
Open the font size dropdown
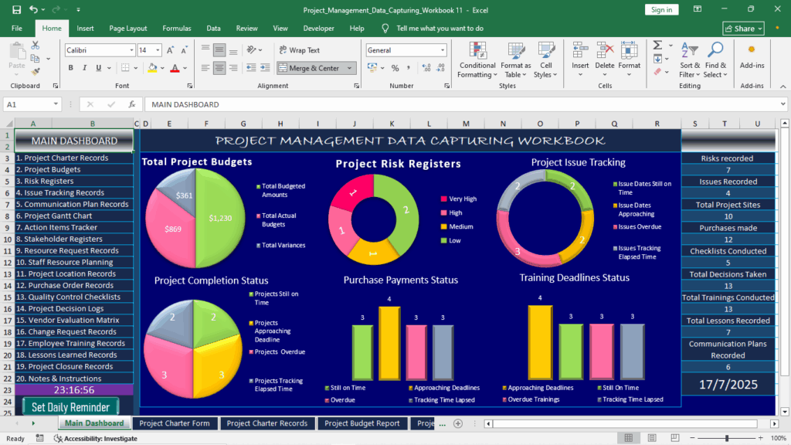[157, 49]
